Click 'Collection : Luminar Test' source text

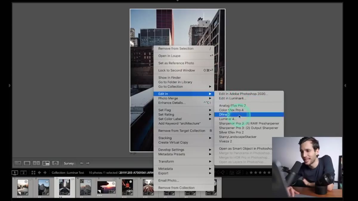[68, 173]
